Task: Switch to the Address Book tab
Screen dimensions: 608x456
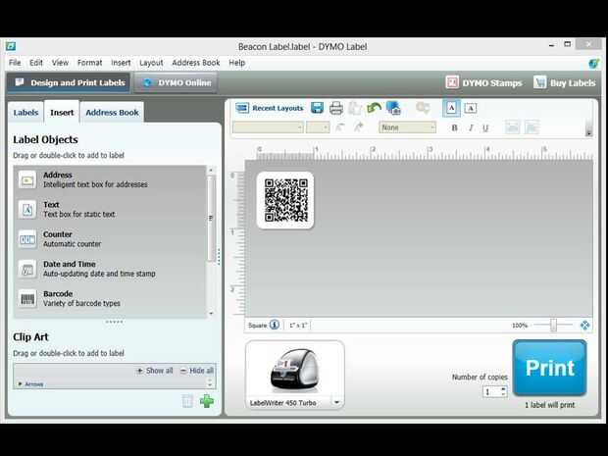Action: point(112,113)
